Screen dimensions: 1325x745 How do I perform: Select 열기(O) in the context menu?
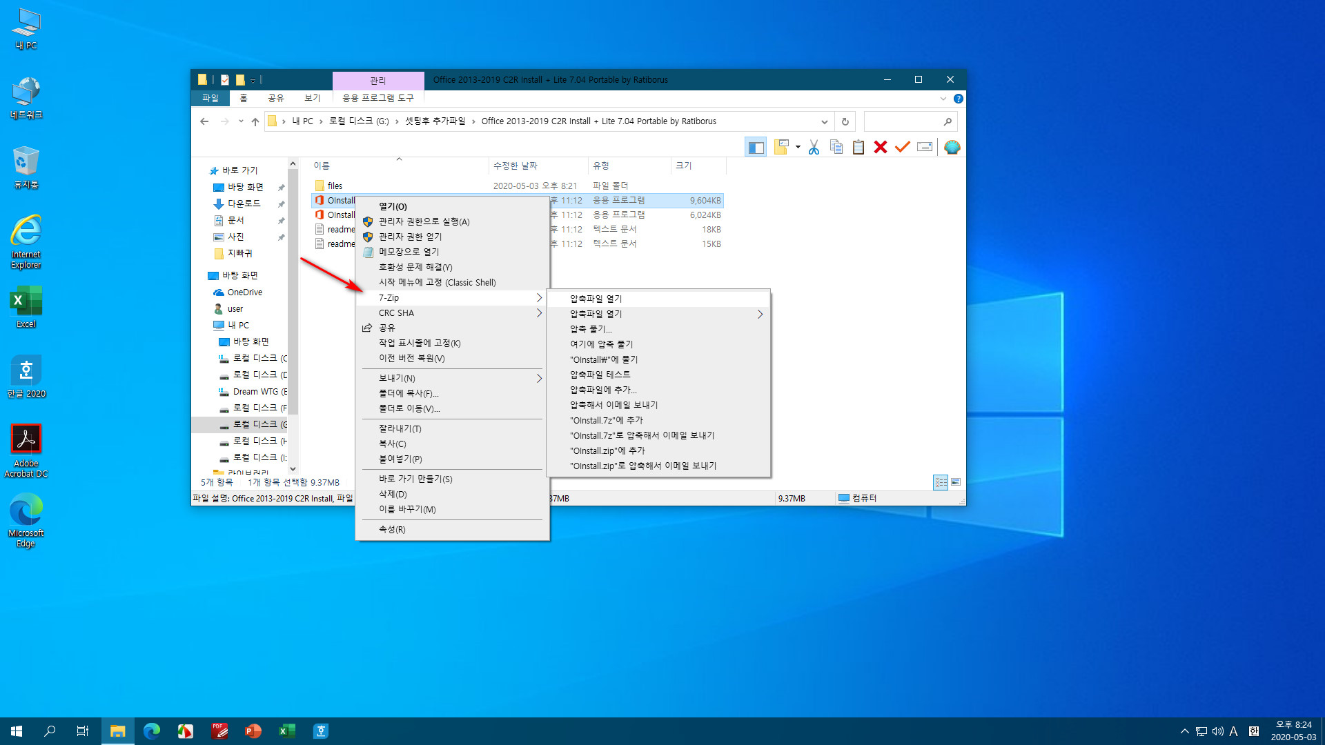[x=452, y=207]
